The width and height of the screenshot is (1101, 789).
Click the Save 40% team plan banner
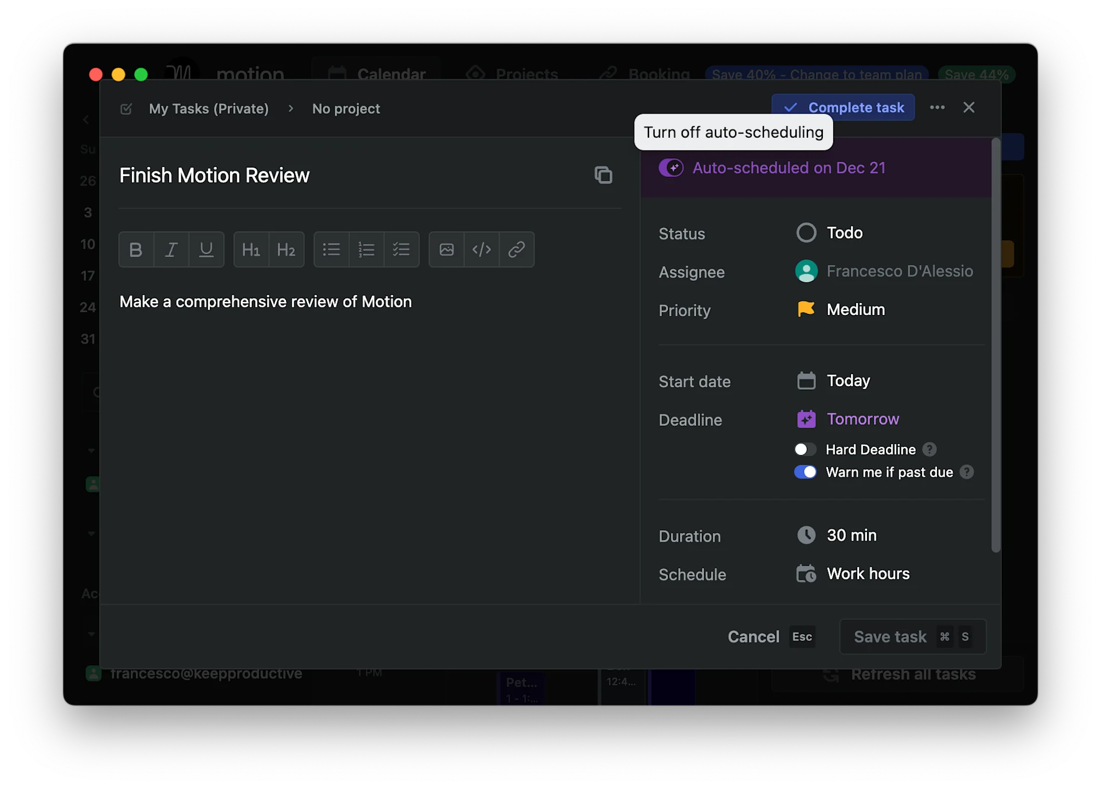click(x=817, y=74)
